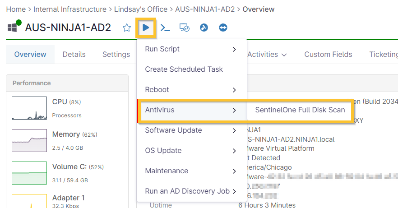Navigate to Lindsay's Office breadcrumb
Screen dimensions: 398x208
(x=140, y=9)
